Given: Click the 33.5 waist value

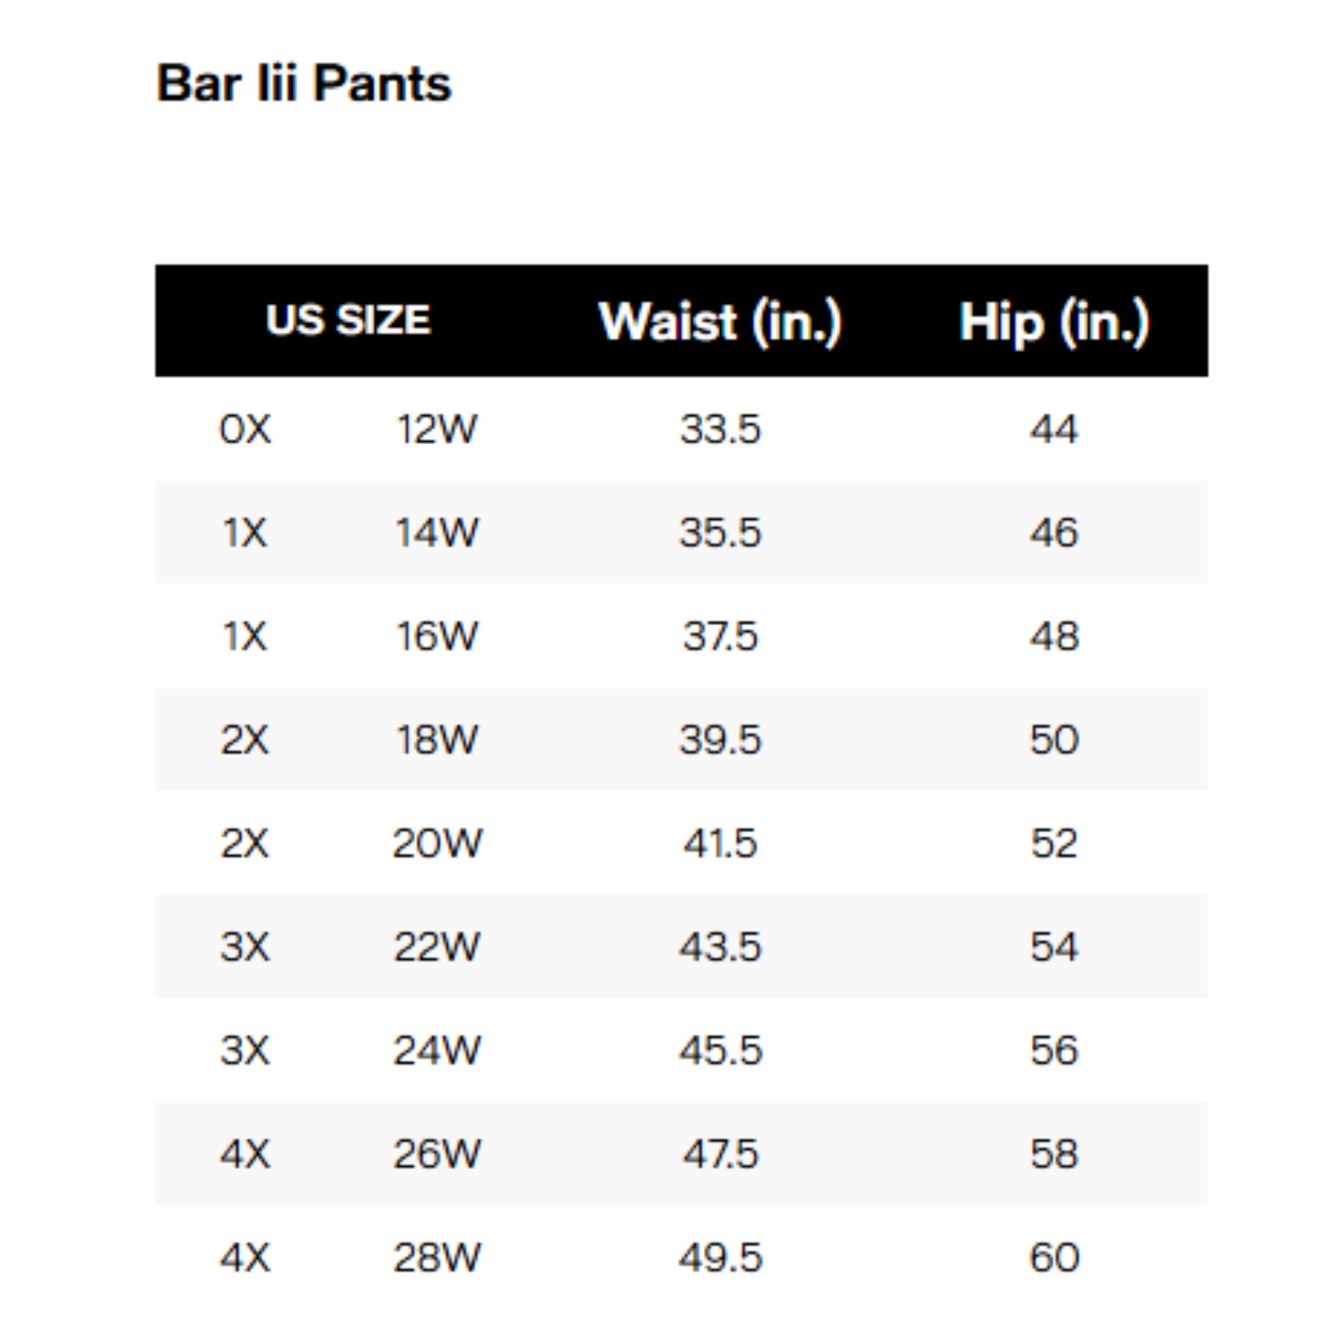Looking at the screenshot, I should pos(720,429).
